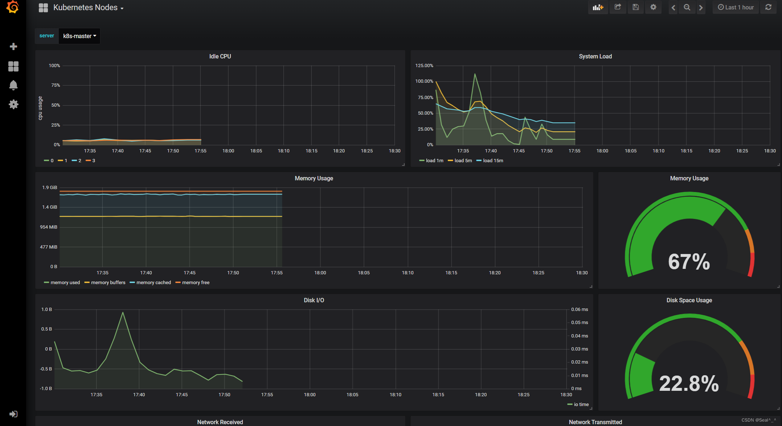This screenshot has height=426, width=782.
Task: Click the Sign in arrow icon
Action: [x=13, y=414]
